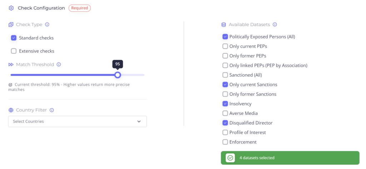Enable the Extensive checks checkbox

click(x=14, y=51)
